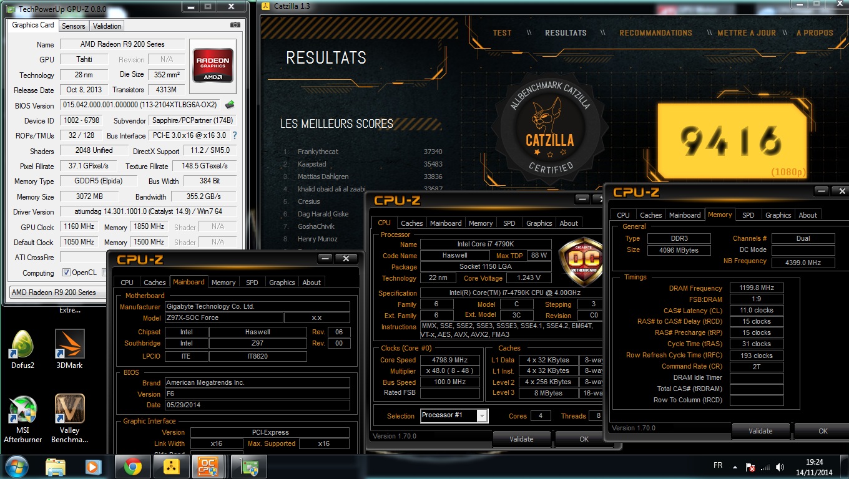The width and height of the screenshot is (849, 479).
Task: Switch to Google Chrome in the taskbar
Action: (x=132, y=467)
